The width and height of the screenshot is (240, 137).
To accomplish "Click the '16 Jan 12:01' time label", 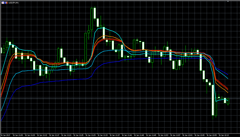I will click(187, 135).
